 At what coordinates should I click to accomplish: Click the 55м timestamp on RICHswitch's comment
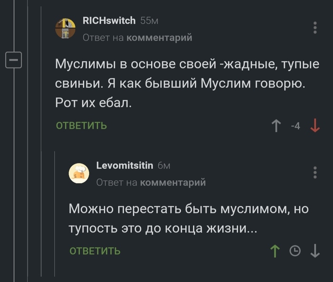[149, 20]
